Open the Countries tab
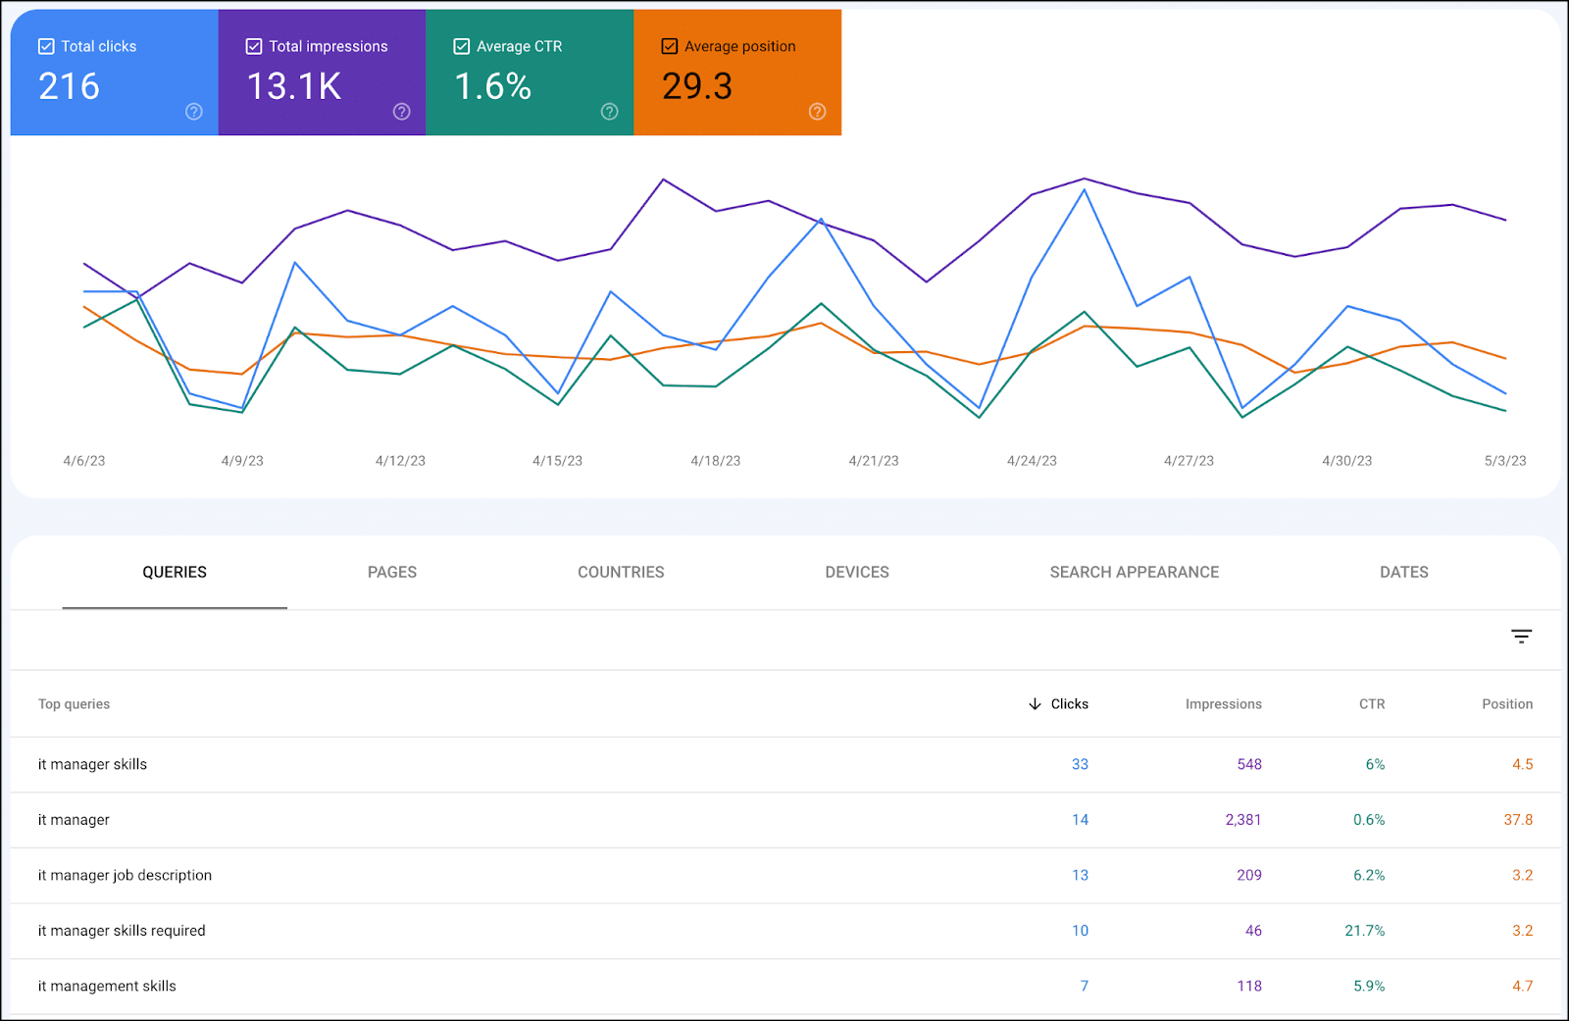This screenshot has width=1569, height=1021. 621,572
